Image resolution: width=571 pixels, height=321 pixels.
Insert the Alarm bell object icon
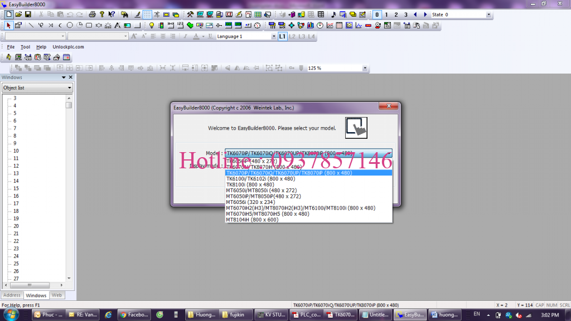378,26
